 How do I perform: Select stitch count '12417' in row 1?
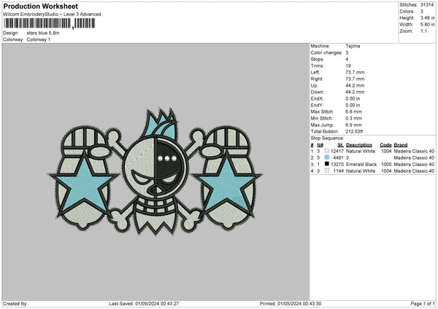[337, 151]
